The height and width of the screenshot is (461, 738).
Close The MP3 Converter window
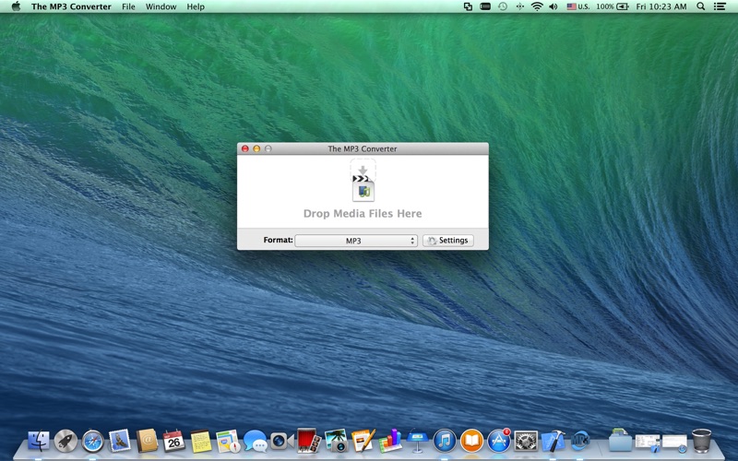click(x=244, y=148)
